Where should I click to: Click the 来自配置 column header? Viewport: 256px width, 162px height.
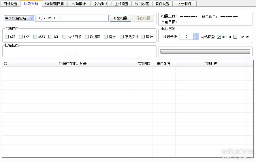coord(163,63)
